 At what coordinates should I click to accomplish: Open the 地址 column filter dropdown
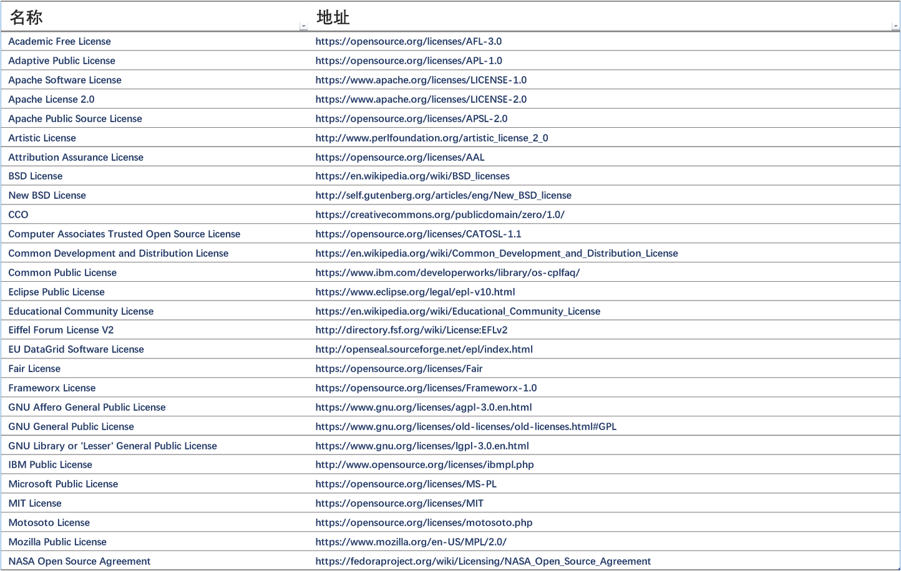895,27
